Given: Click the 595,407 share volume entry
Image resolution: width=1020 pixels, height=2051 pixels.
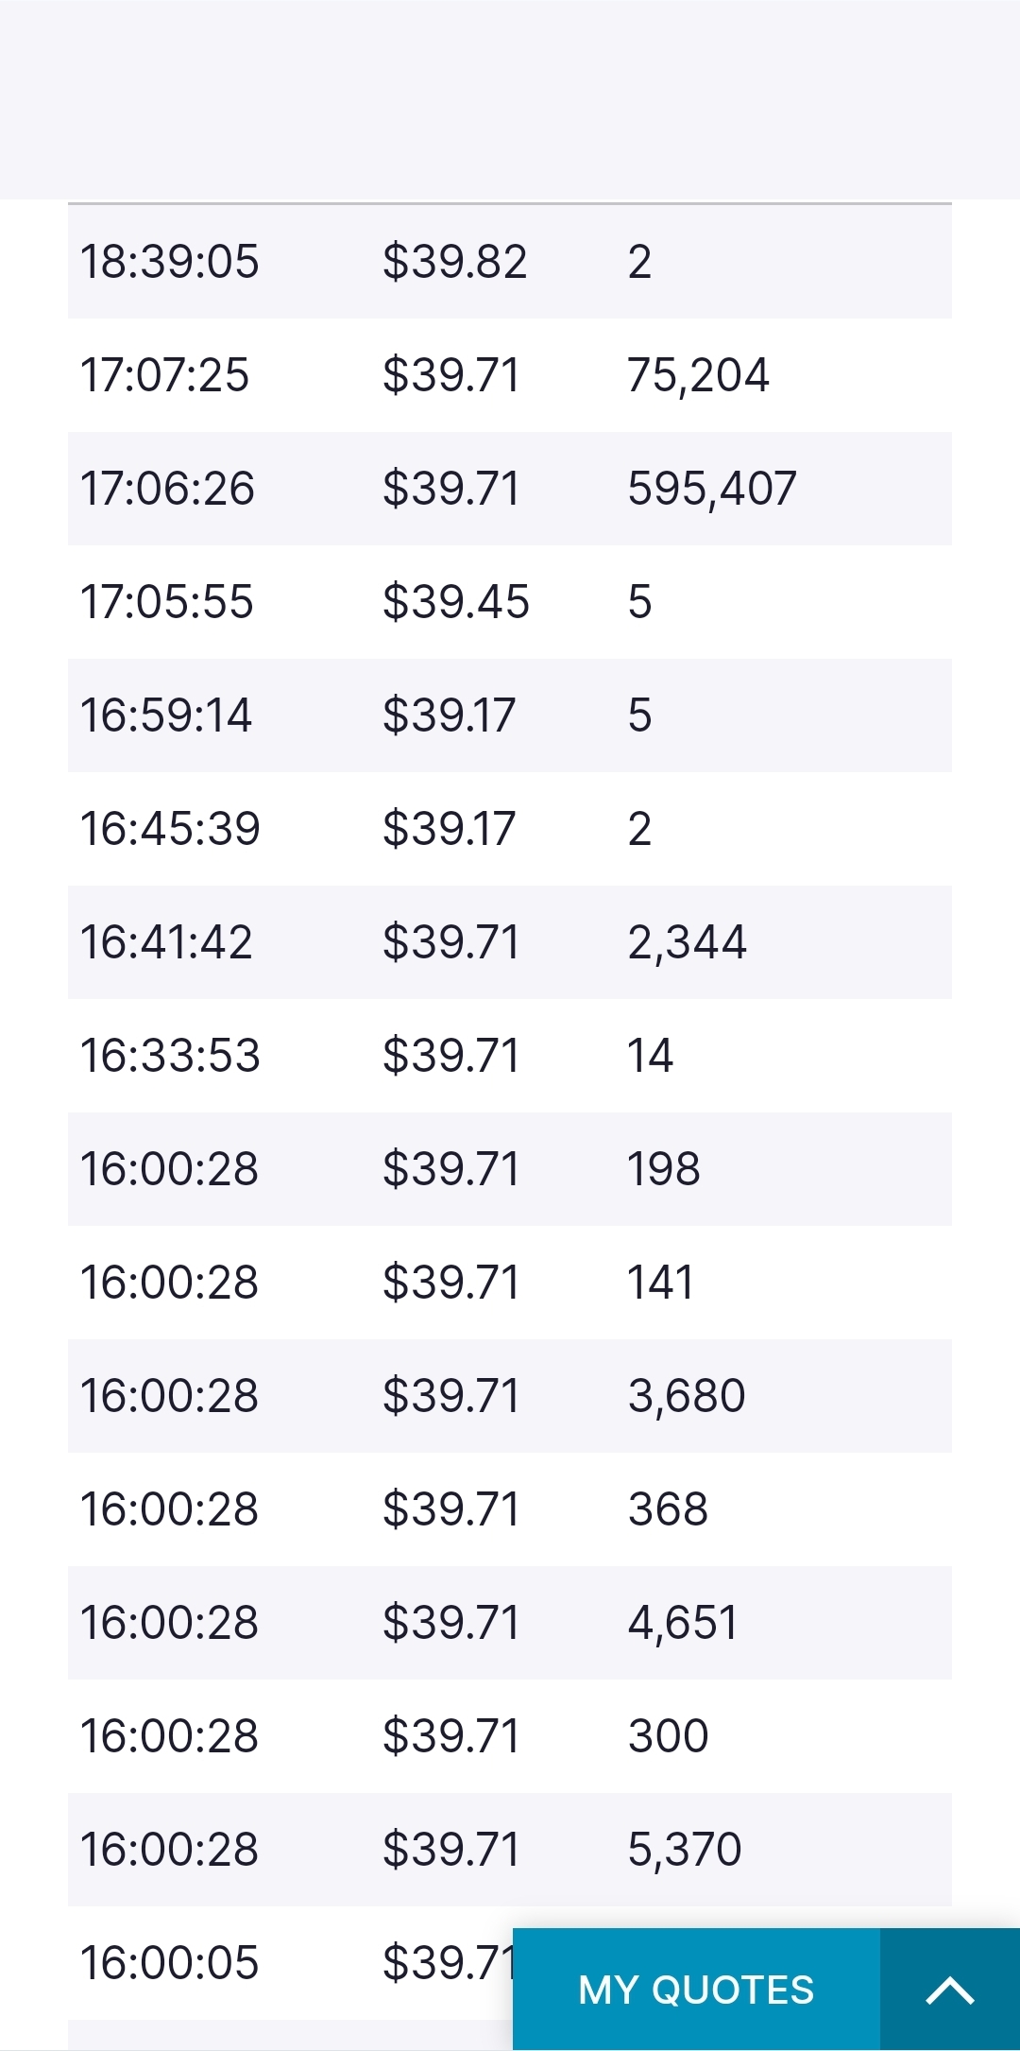Looking at the screenshot, I should tap(712, 489).
